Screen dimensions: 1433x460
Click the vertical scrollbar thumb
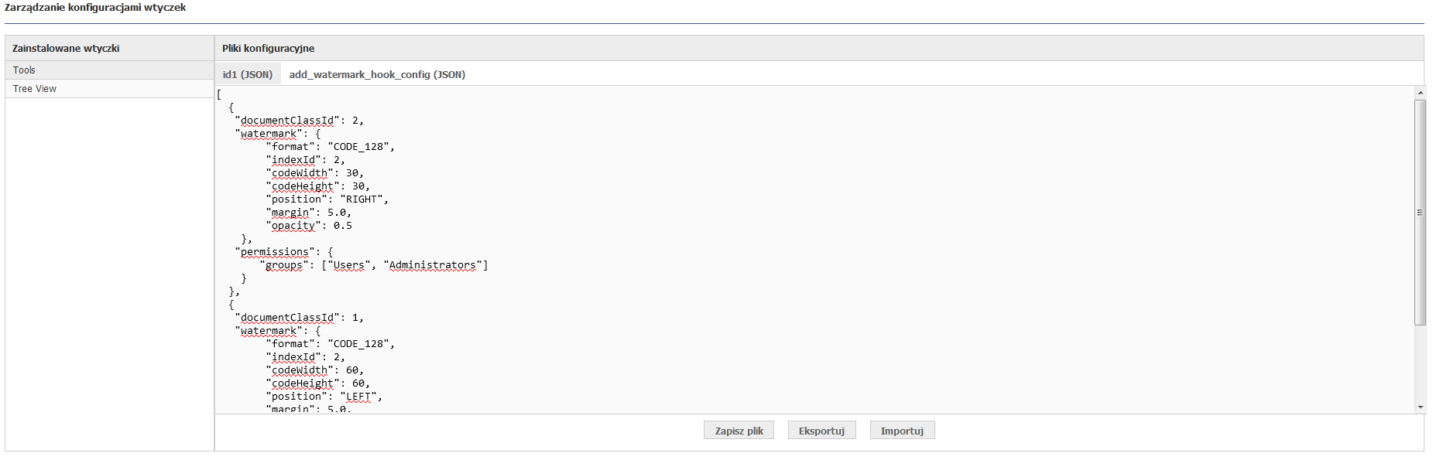pyautogui.click(x=1420, y=213)
